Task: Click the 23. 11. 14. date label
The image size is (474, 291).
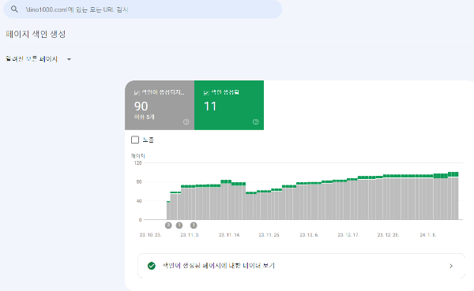Action: (229, 235)
